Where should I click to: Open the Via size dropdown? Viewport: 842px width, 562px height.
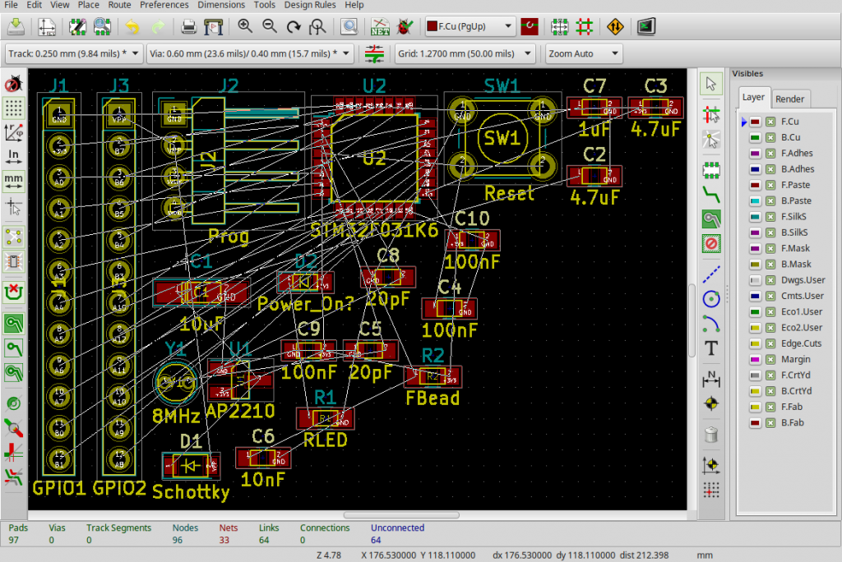tap(250, 53)
